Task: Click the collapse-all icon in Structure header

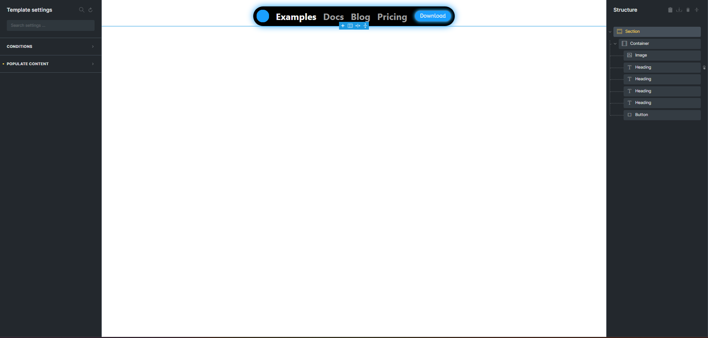Action: (x=697, y=10)
